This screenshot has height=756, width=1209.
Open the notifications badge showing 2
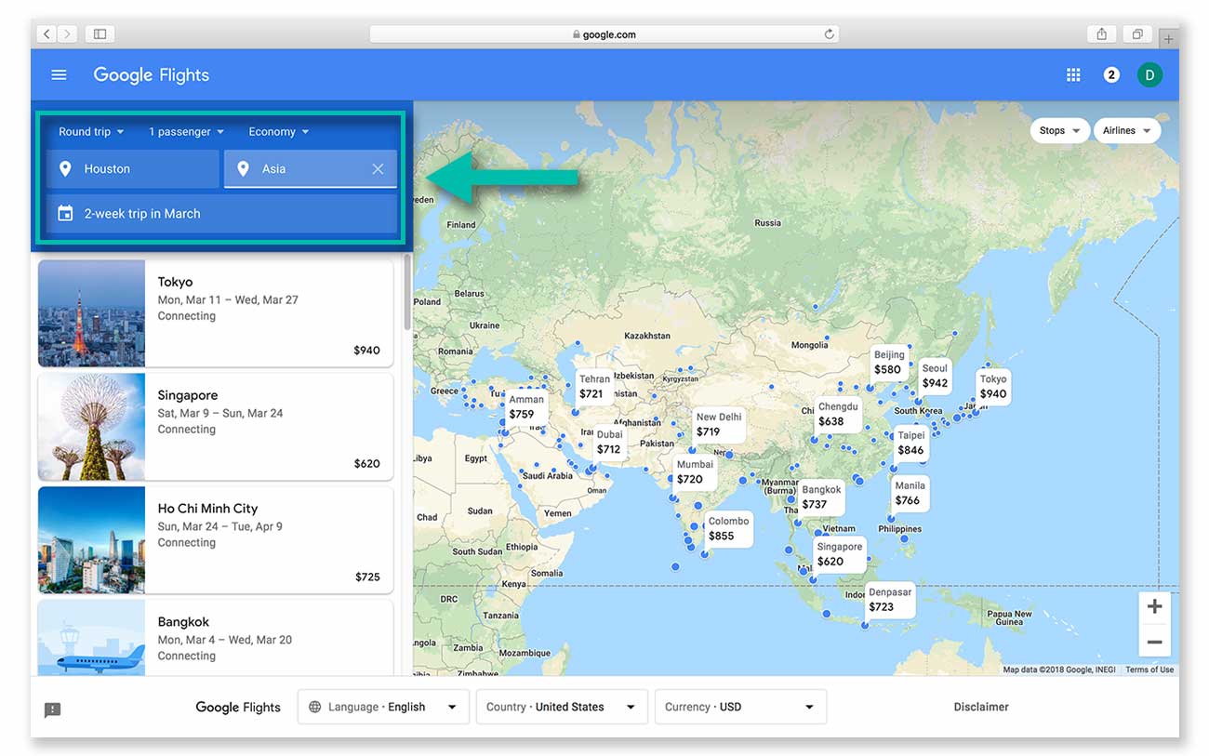[1110, 74]
